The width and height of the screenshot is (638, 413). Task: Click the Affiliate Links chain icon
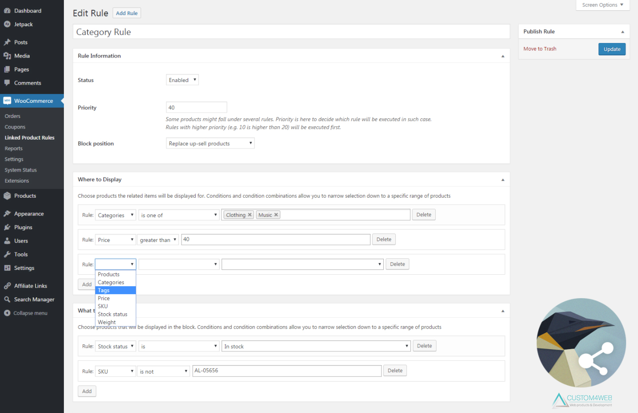(7, 286)
